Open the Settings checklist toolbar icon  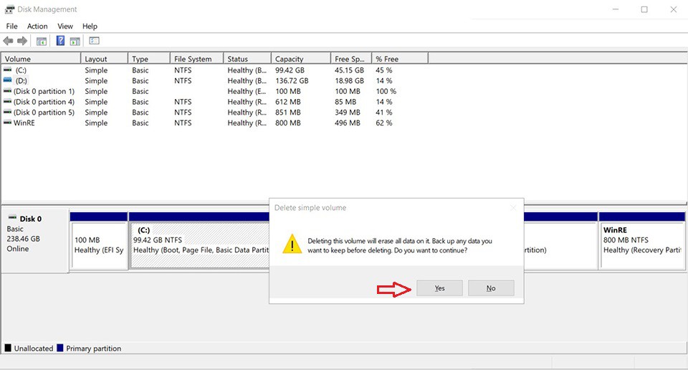pyautogui.click(x=94, y=41)
